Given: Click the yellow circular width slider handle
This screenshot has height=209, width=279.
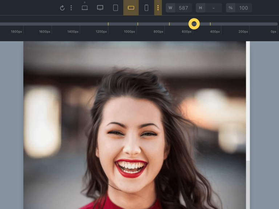Looking at the screenshot, I should click(x=194, y=24).
